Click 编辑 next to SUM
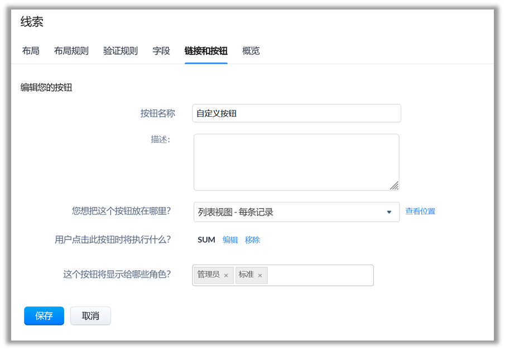505x350 pixels. click(230, 240)
